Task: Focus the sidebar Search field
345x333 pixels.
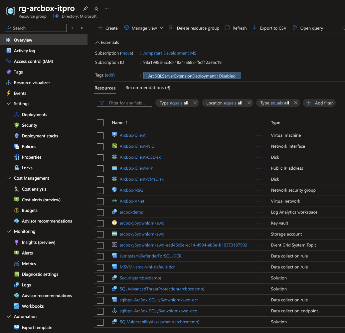Action: tap(36, 28)
